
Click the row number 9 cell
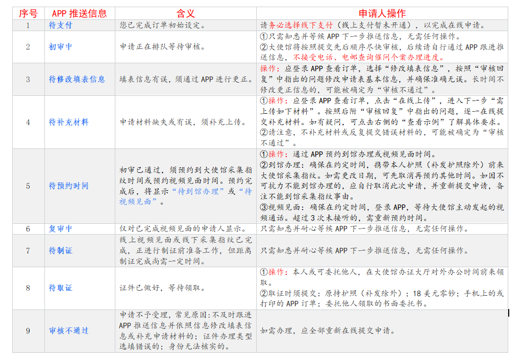coord(28,331)
